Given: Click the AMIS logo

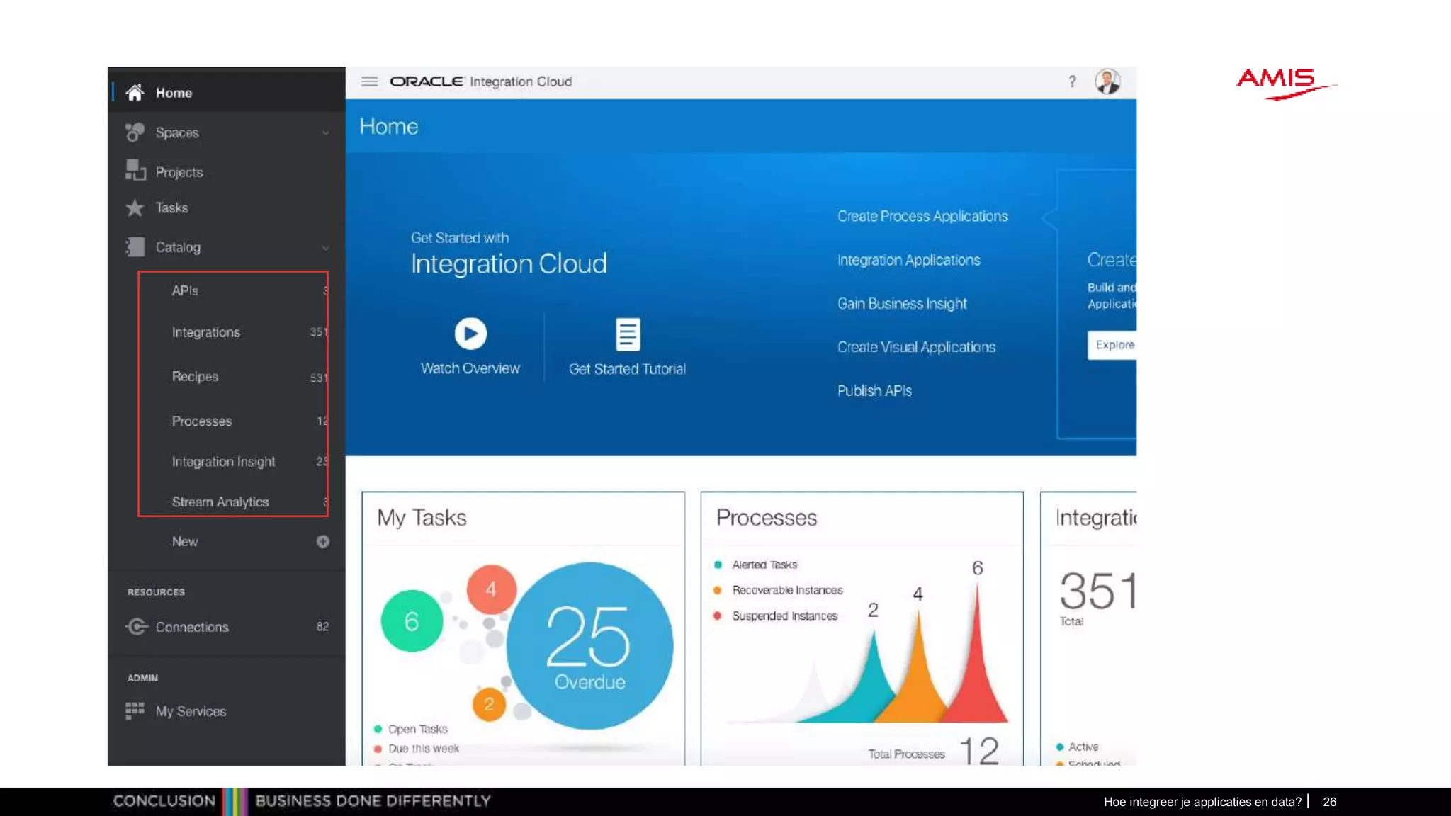Looking at the screenshot, I should (x=1286, y=84).
